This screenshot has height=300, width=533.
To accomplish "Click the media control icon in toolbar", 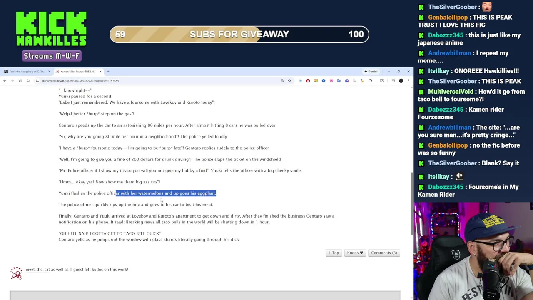I will point(394,81).
